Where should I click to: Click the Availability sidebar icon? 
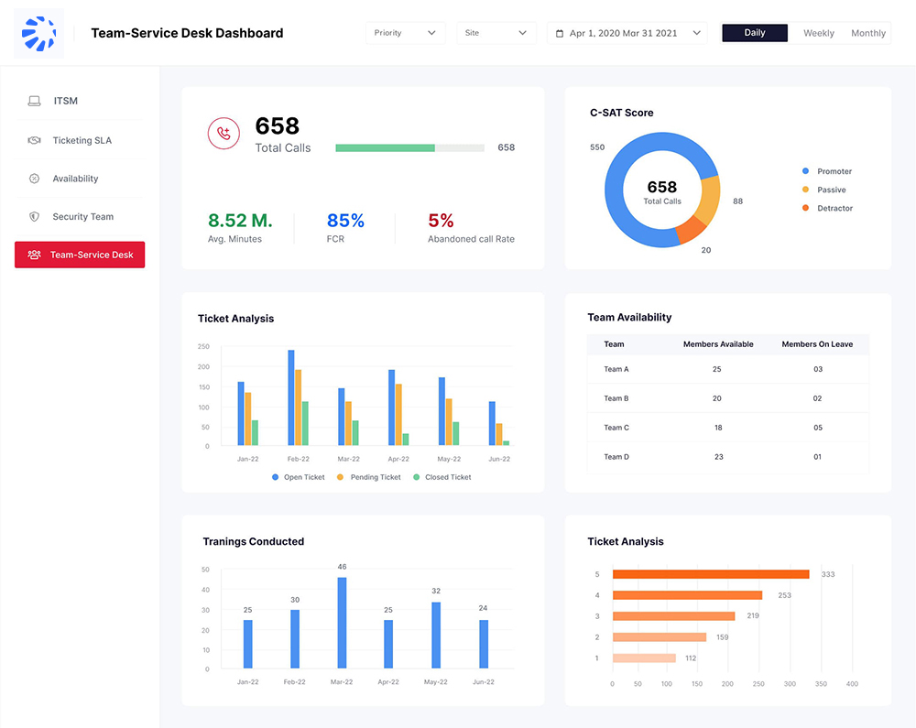pyautogui.click(x=35, y=179)
